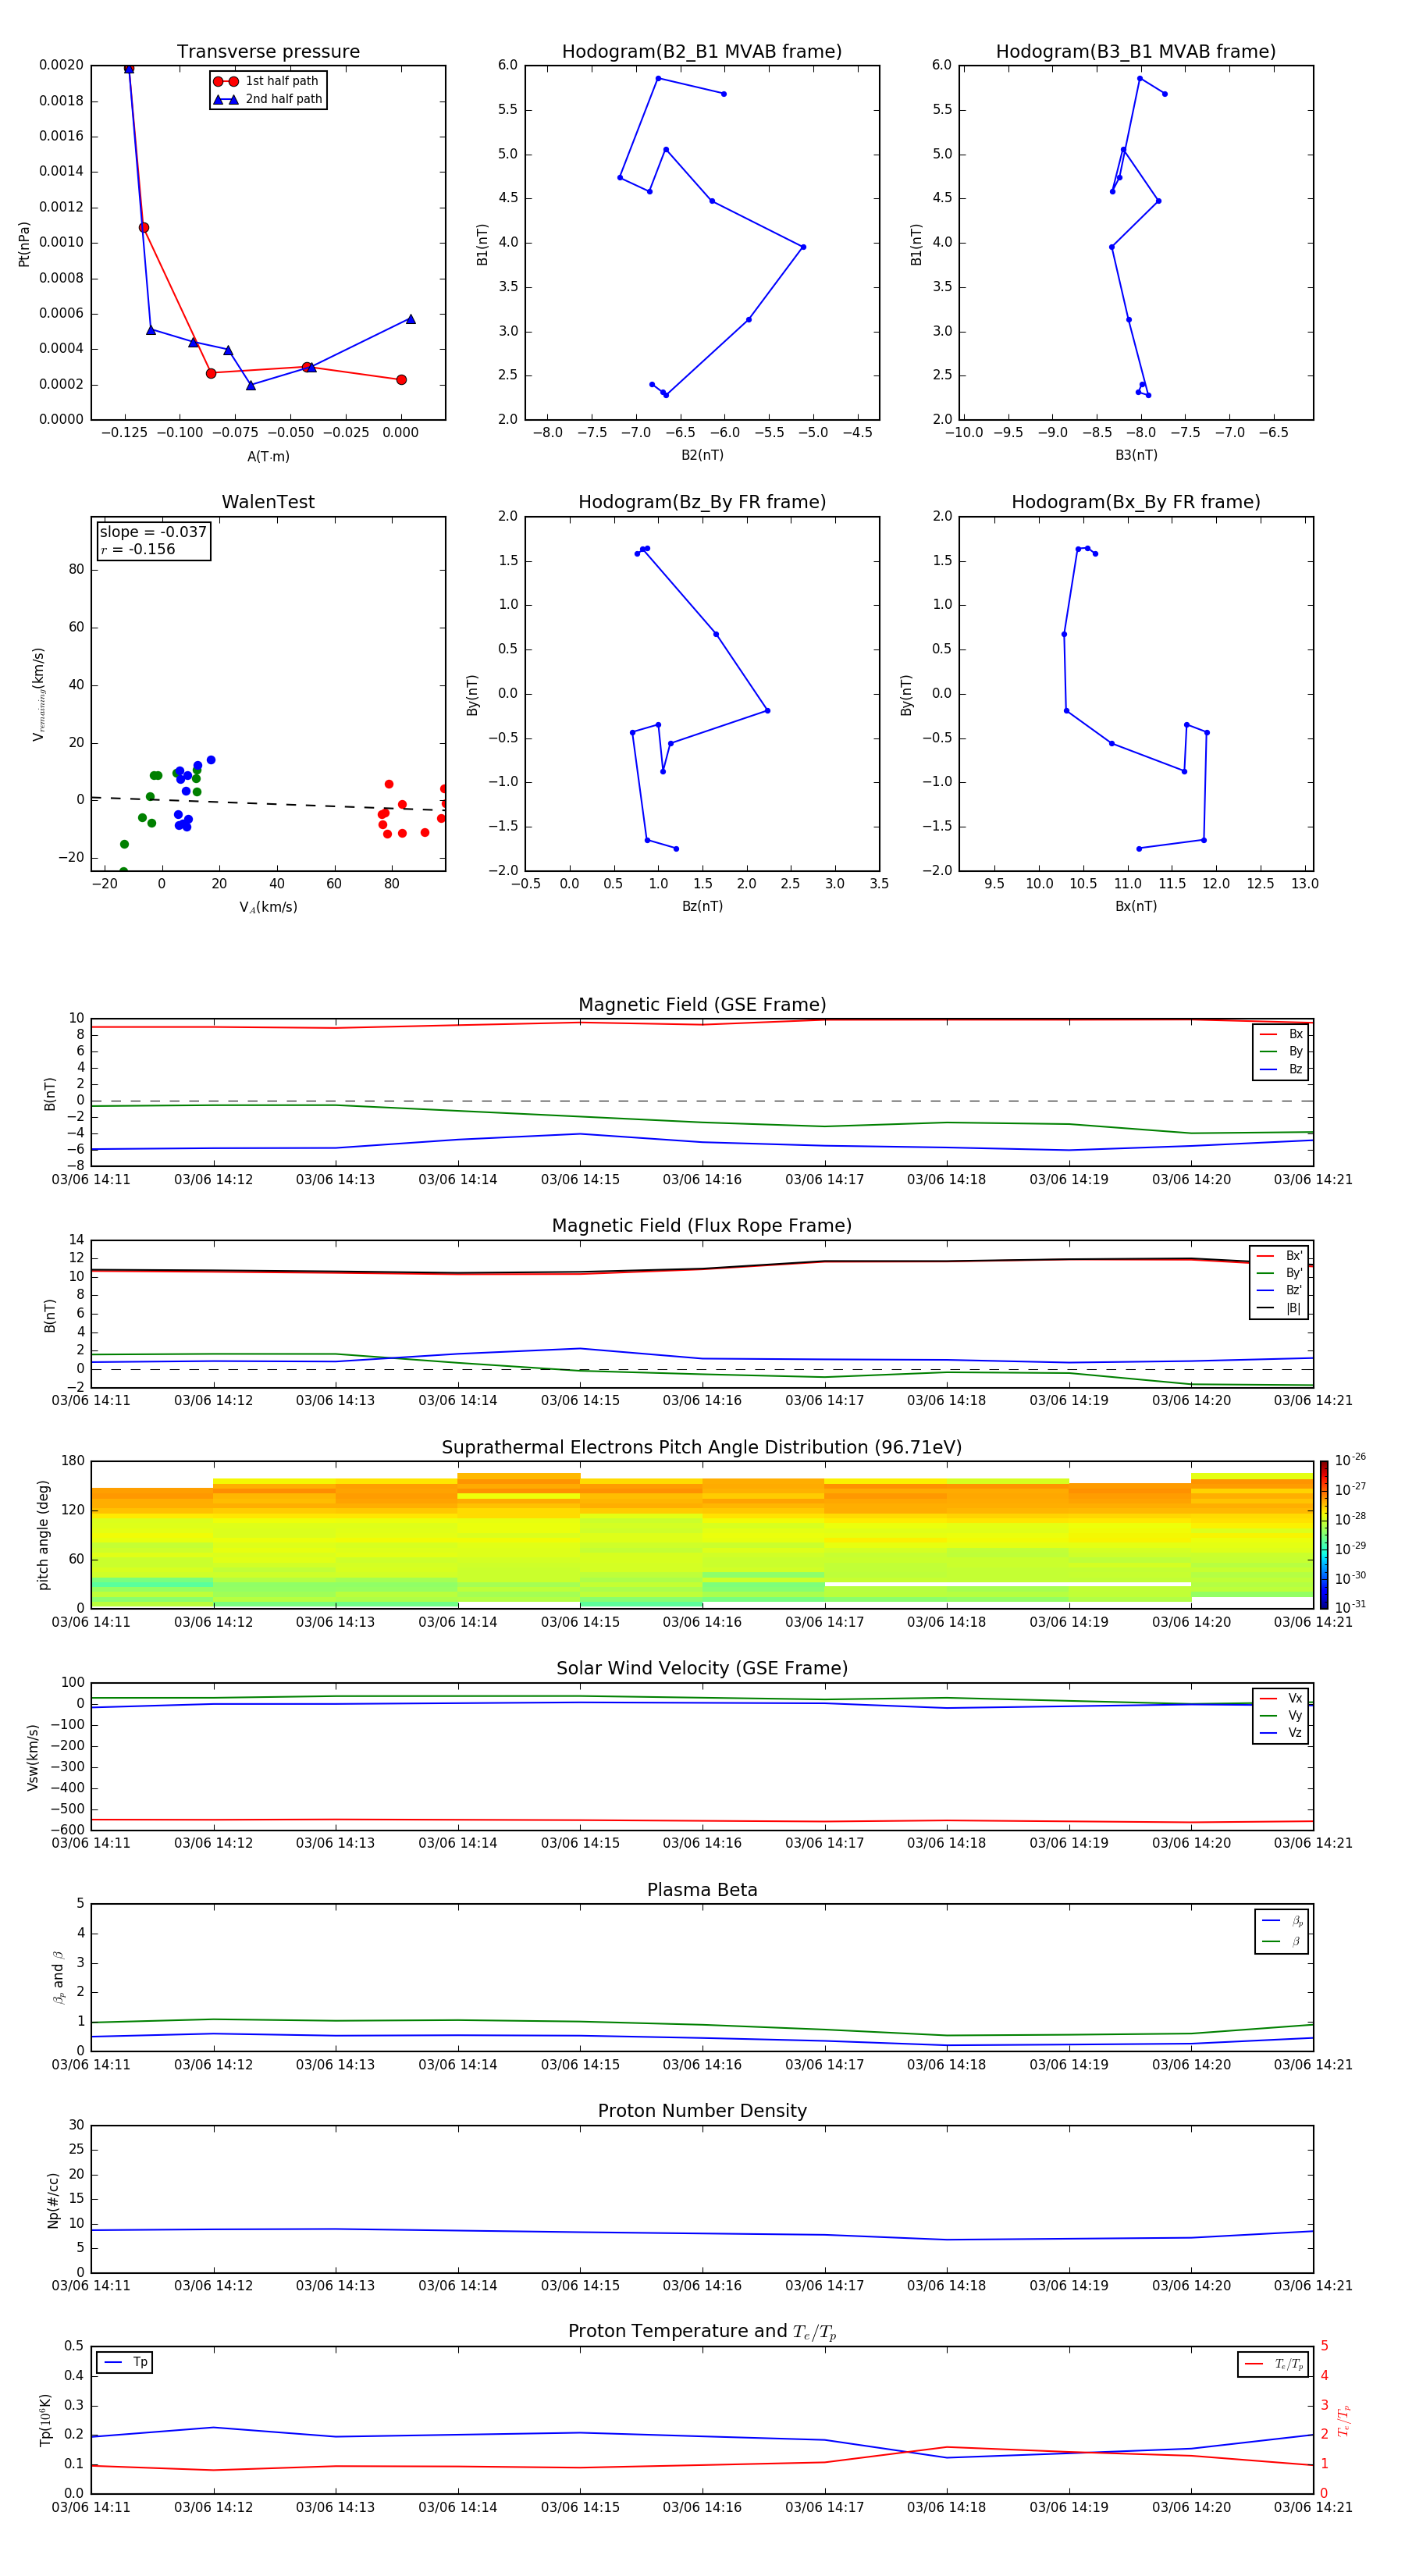Image resolution: width=1405 pixels, height=2576 pixels.
Task: Click the red Te/Tp right axis label
Action: pyautogui.click(x=1344, y=2421)
